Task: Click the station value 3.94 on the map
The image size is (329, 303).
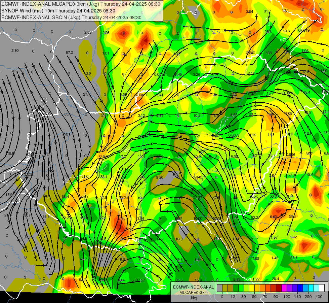Action: [249, 11]
